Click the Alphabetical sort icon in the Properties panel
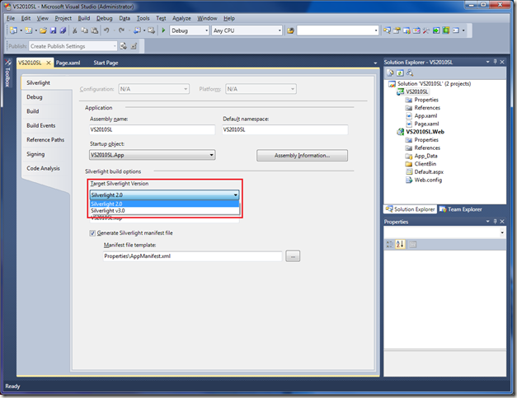The height and width of the screenshot is (398, 517). coord(400,244)
